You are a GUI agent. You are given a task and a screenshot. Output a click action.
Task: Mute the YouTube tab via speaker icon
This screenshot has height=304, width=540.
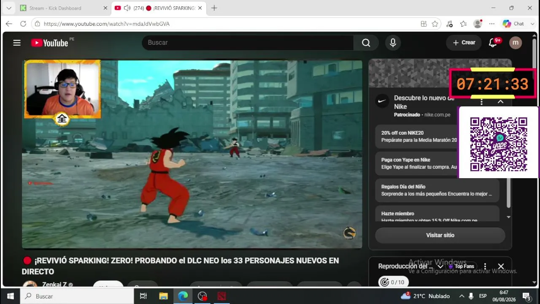point(127,8)
